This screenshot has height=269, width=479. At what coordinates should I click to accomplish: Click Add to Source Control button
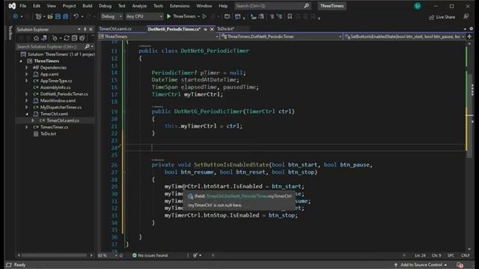[421, 265]
